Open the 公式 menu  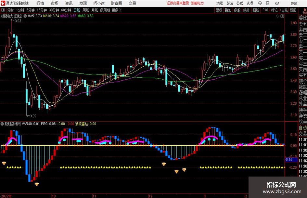239,3
